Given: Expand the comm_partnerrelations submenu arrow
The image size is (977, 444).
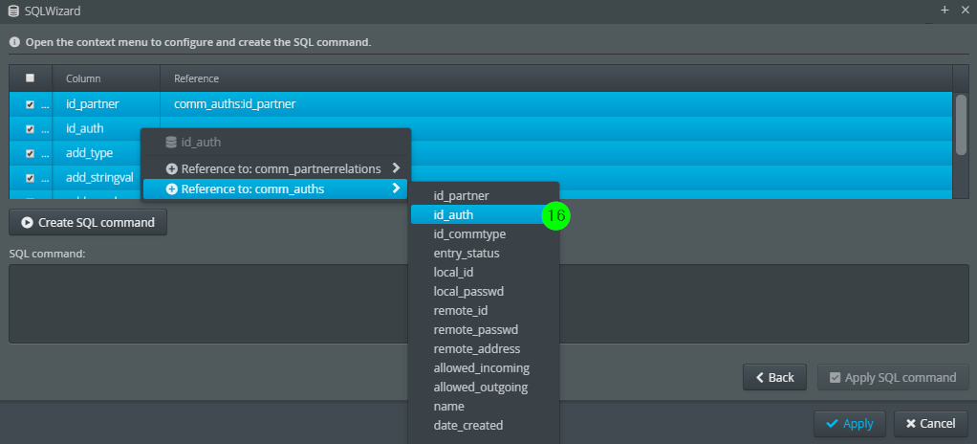Looking at the screenshot, I should point(396,168).
